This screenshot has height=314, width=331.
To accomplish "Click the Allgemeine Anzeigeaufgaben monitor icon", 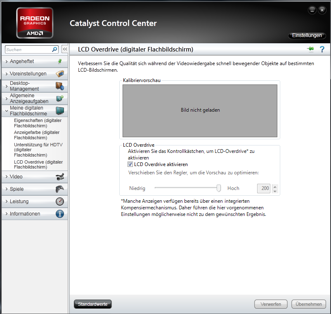I will pyautogui.click(x=60, y=98).
